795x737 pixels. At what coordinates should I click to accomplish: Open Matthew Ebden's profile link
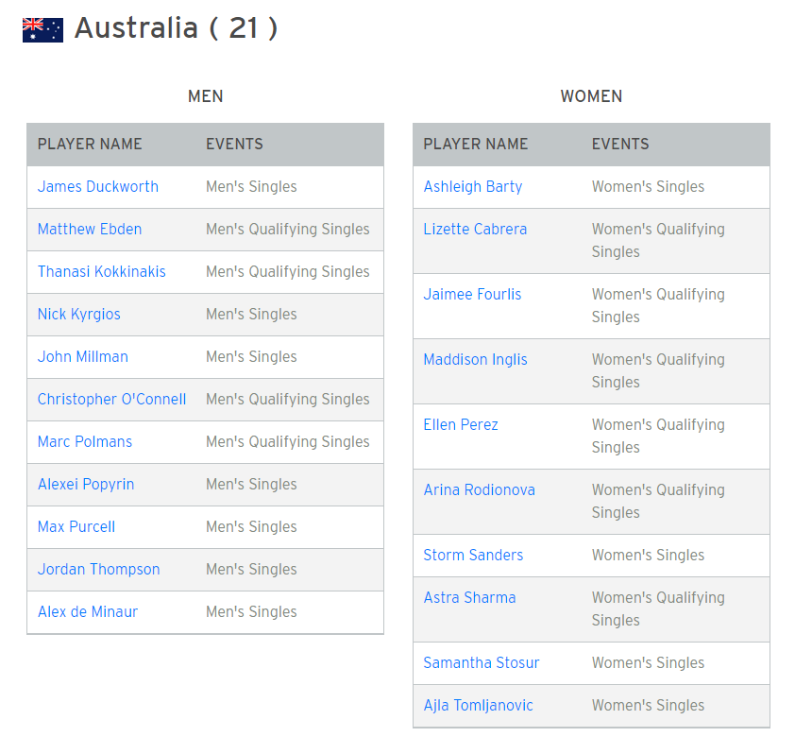pos(90,230)
